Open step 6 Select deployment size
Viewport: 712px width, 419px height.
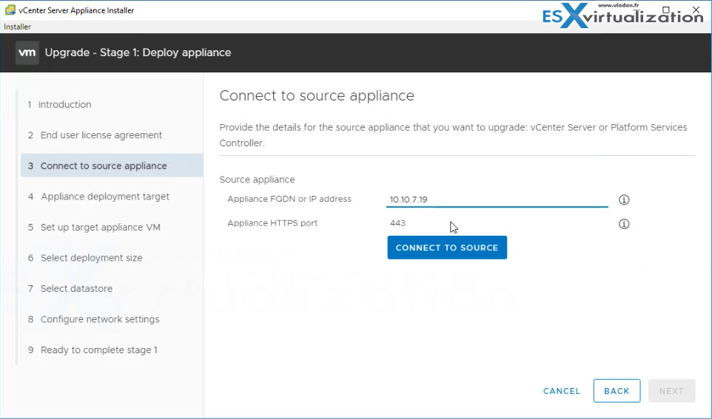point(91,258)
